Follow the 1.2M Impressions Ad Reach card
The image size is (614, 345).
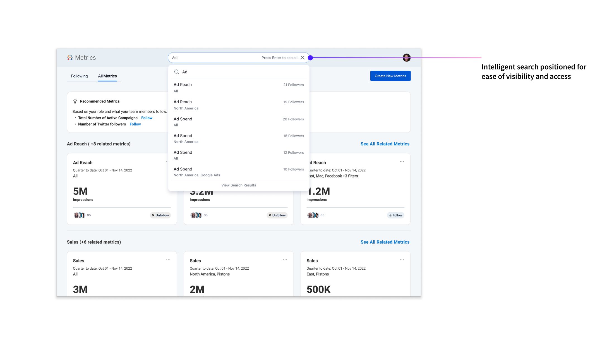point(395,215)
